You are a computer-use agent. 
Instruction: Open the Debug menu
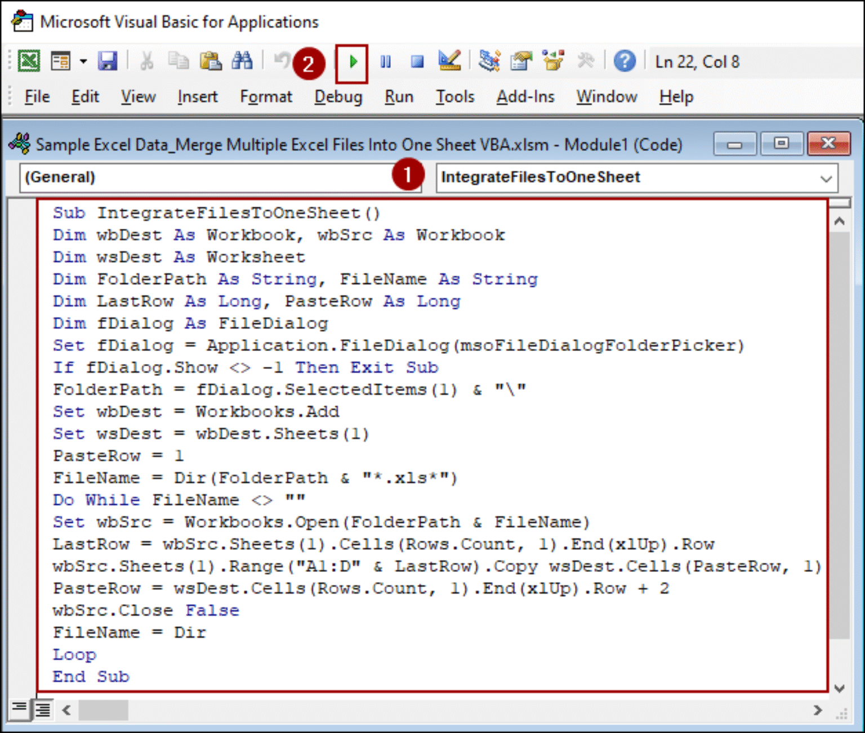point(337,96)
